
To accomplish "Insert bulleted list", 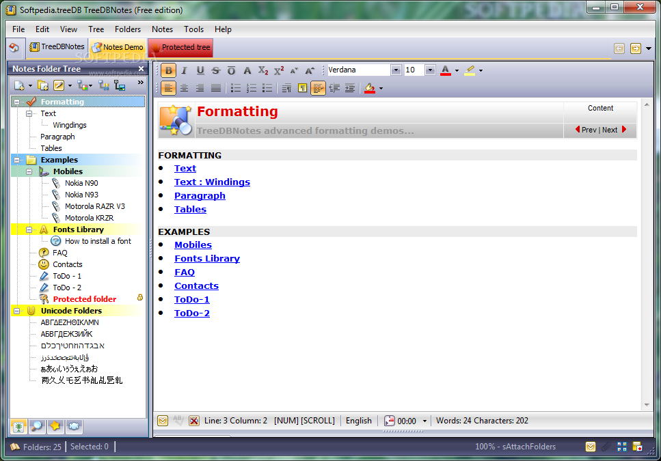I will (236, 88).
